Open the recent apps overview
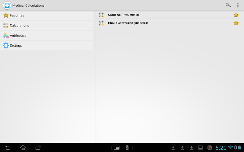244x152 pixels. 38,148
